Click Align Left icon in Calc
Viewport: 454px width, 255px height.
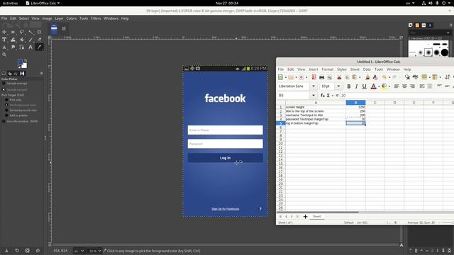coord(397,86)
